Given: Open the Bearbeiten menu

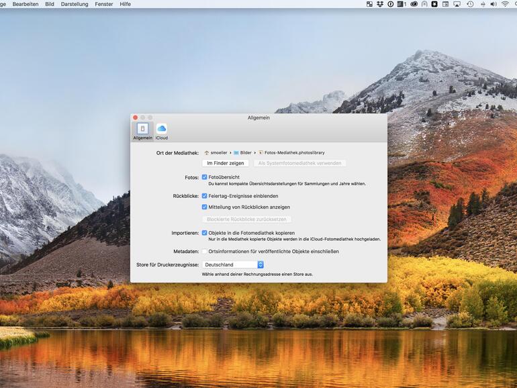Looking at the screenshot, I should [26, 4].
